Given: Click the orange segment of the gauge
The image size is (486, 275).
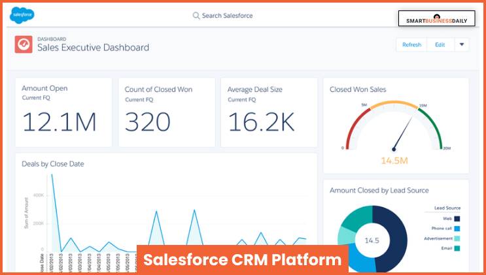Looking at the screenshot, I should (394, 103).
